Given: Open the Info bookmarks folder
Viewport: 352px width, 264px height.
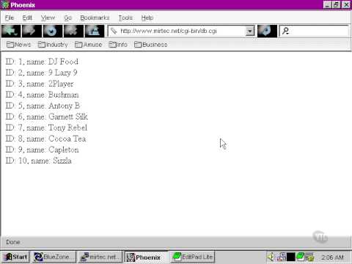Looking at the screenshot, I should 118,45.
